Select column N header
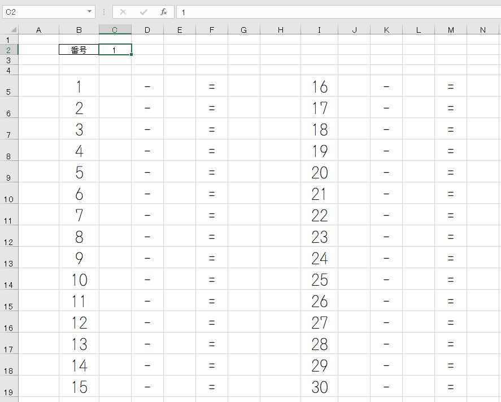 [x=483, y=30]
